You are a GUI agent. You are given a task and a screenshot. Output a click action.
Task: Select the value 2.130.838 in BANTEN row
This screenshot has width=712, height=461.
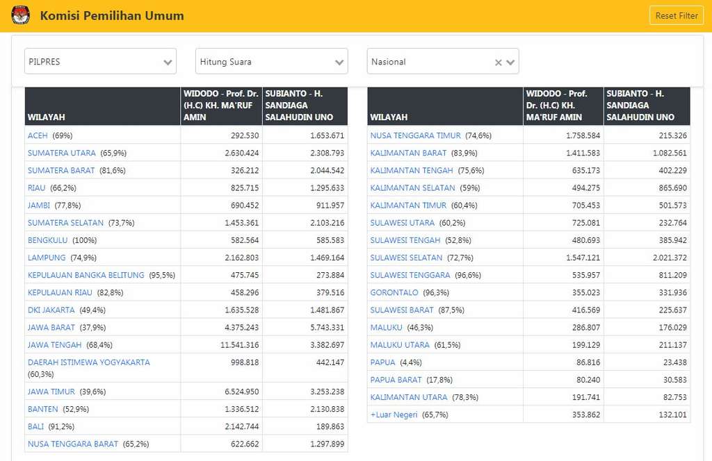(x=327, y=409)
